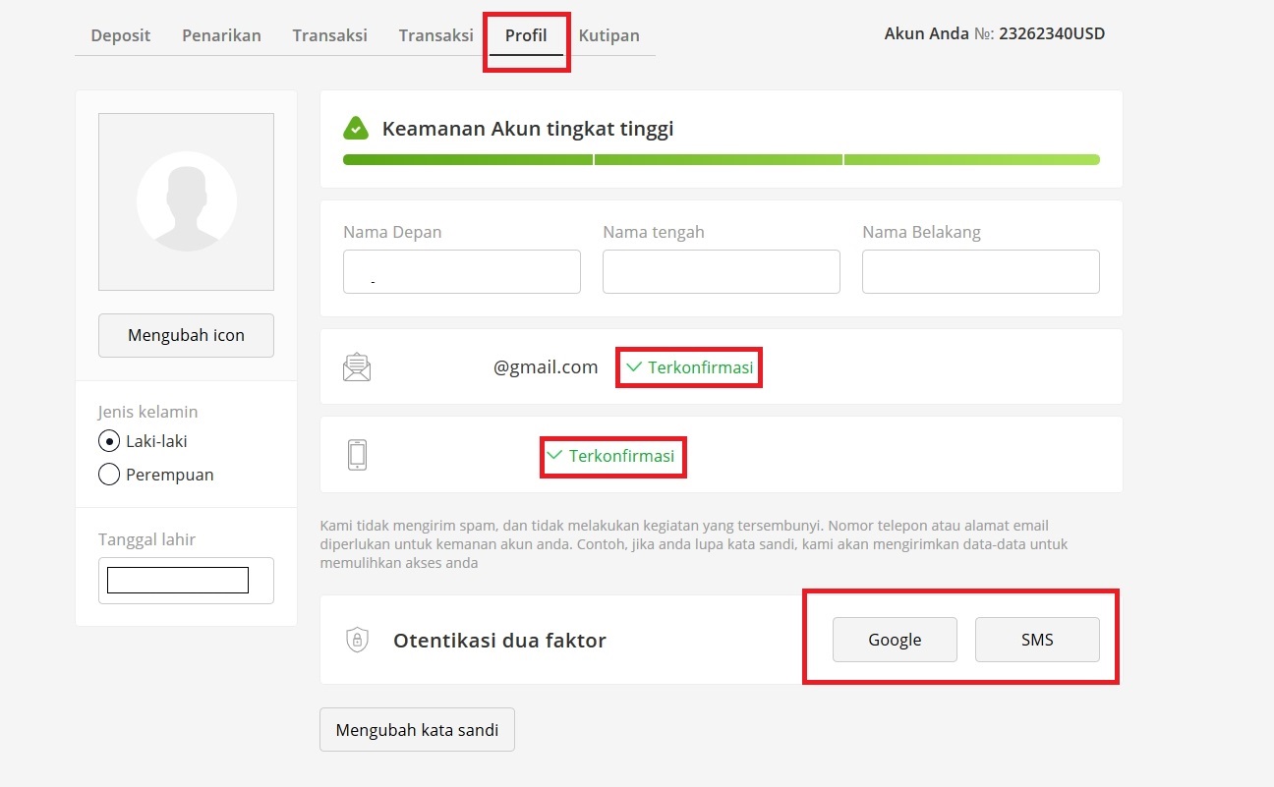Switch to the Penarikan tab
Image resolution: width=1274 pixels, height=787 pixels.
[x=220, y=34]
